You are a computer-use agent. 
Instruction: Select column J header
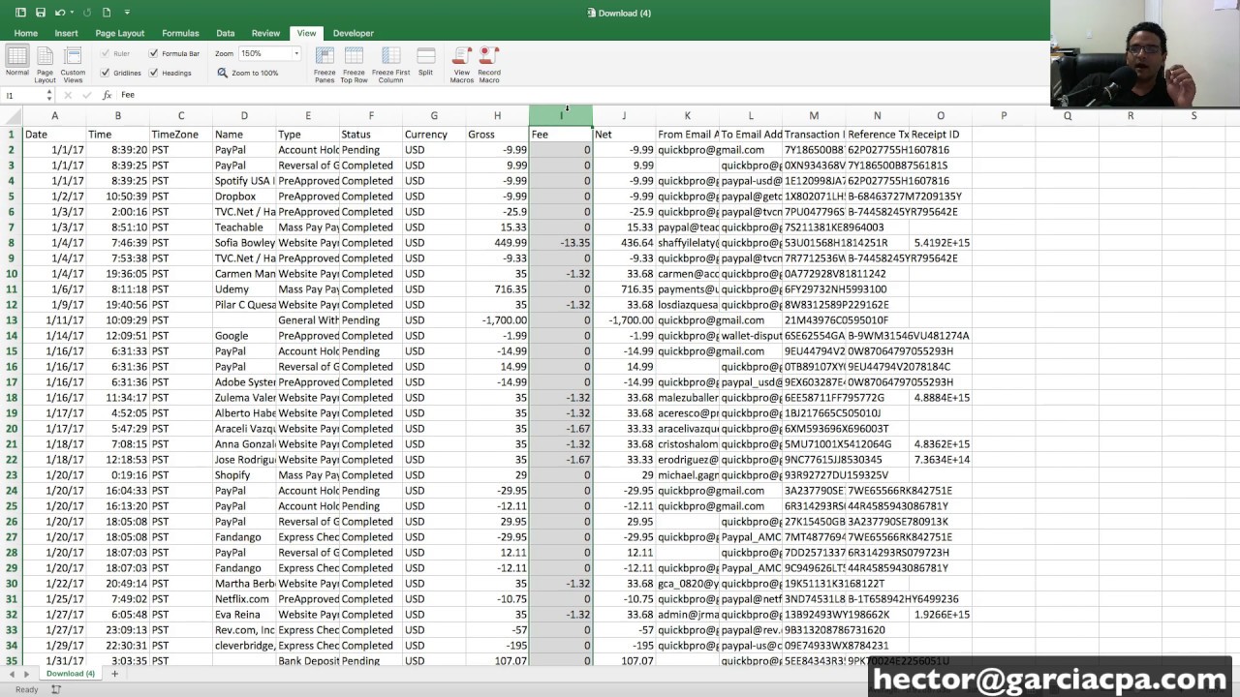[x=624, y=116]
